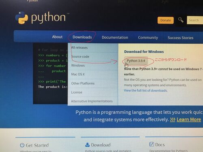Click the Get Started heading
The height and width of the screenshot is (152, 203).
(37, 145)
